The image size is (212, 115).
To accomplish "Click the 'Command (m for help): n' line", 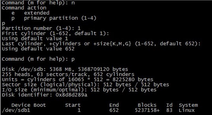I will [x=38, y=3].
